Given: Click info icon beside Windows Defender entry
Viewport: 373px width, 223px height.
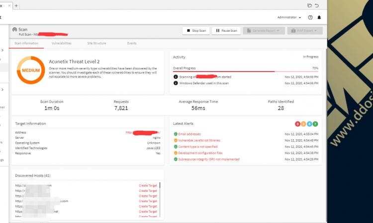Looking at the screenshot, I should click(x=176, y=83).
